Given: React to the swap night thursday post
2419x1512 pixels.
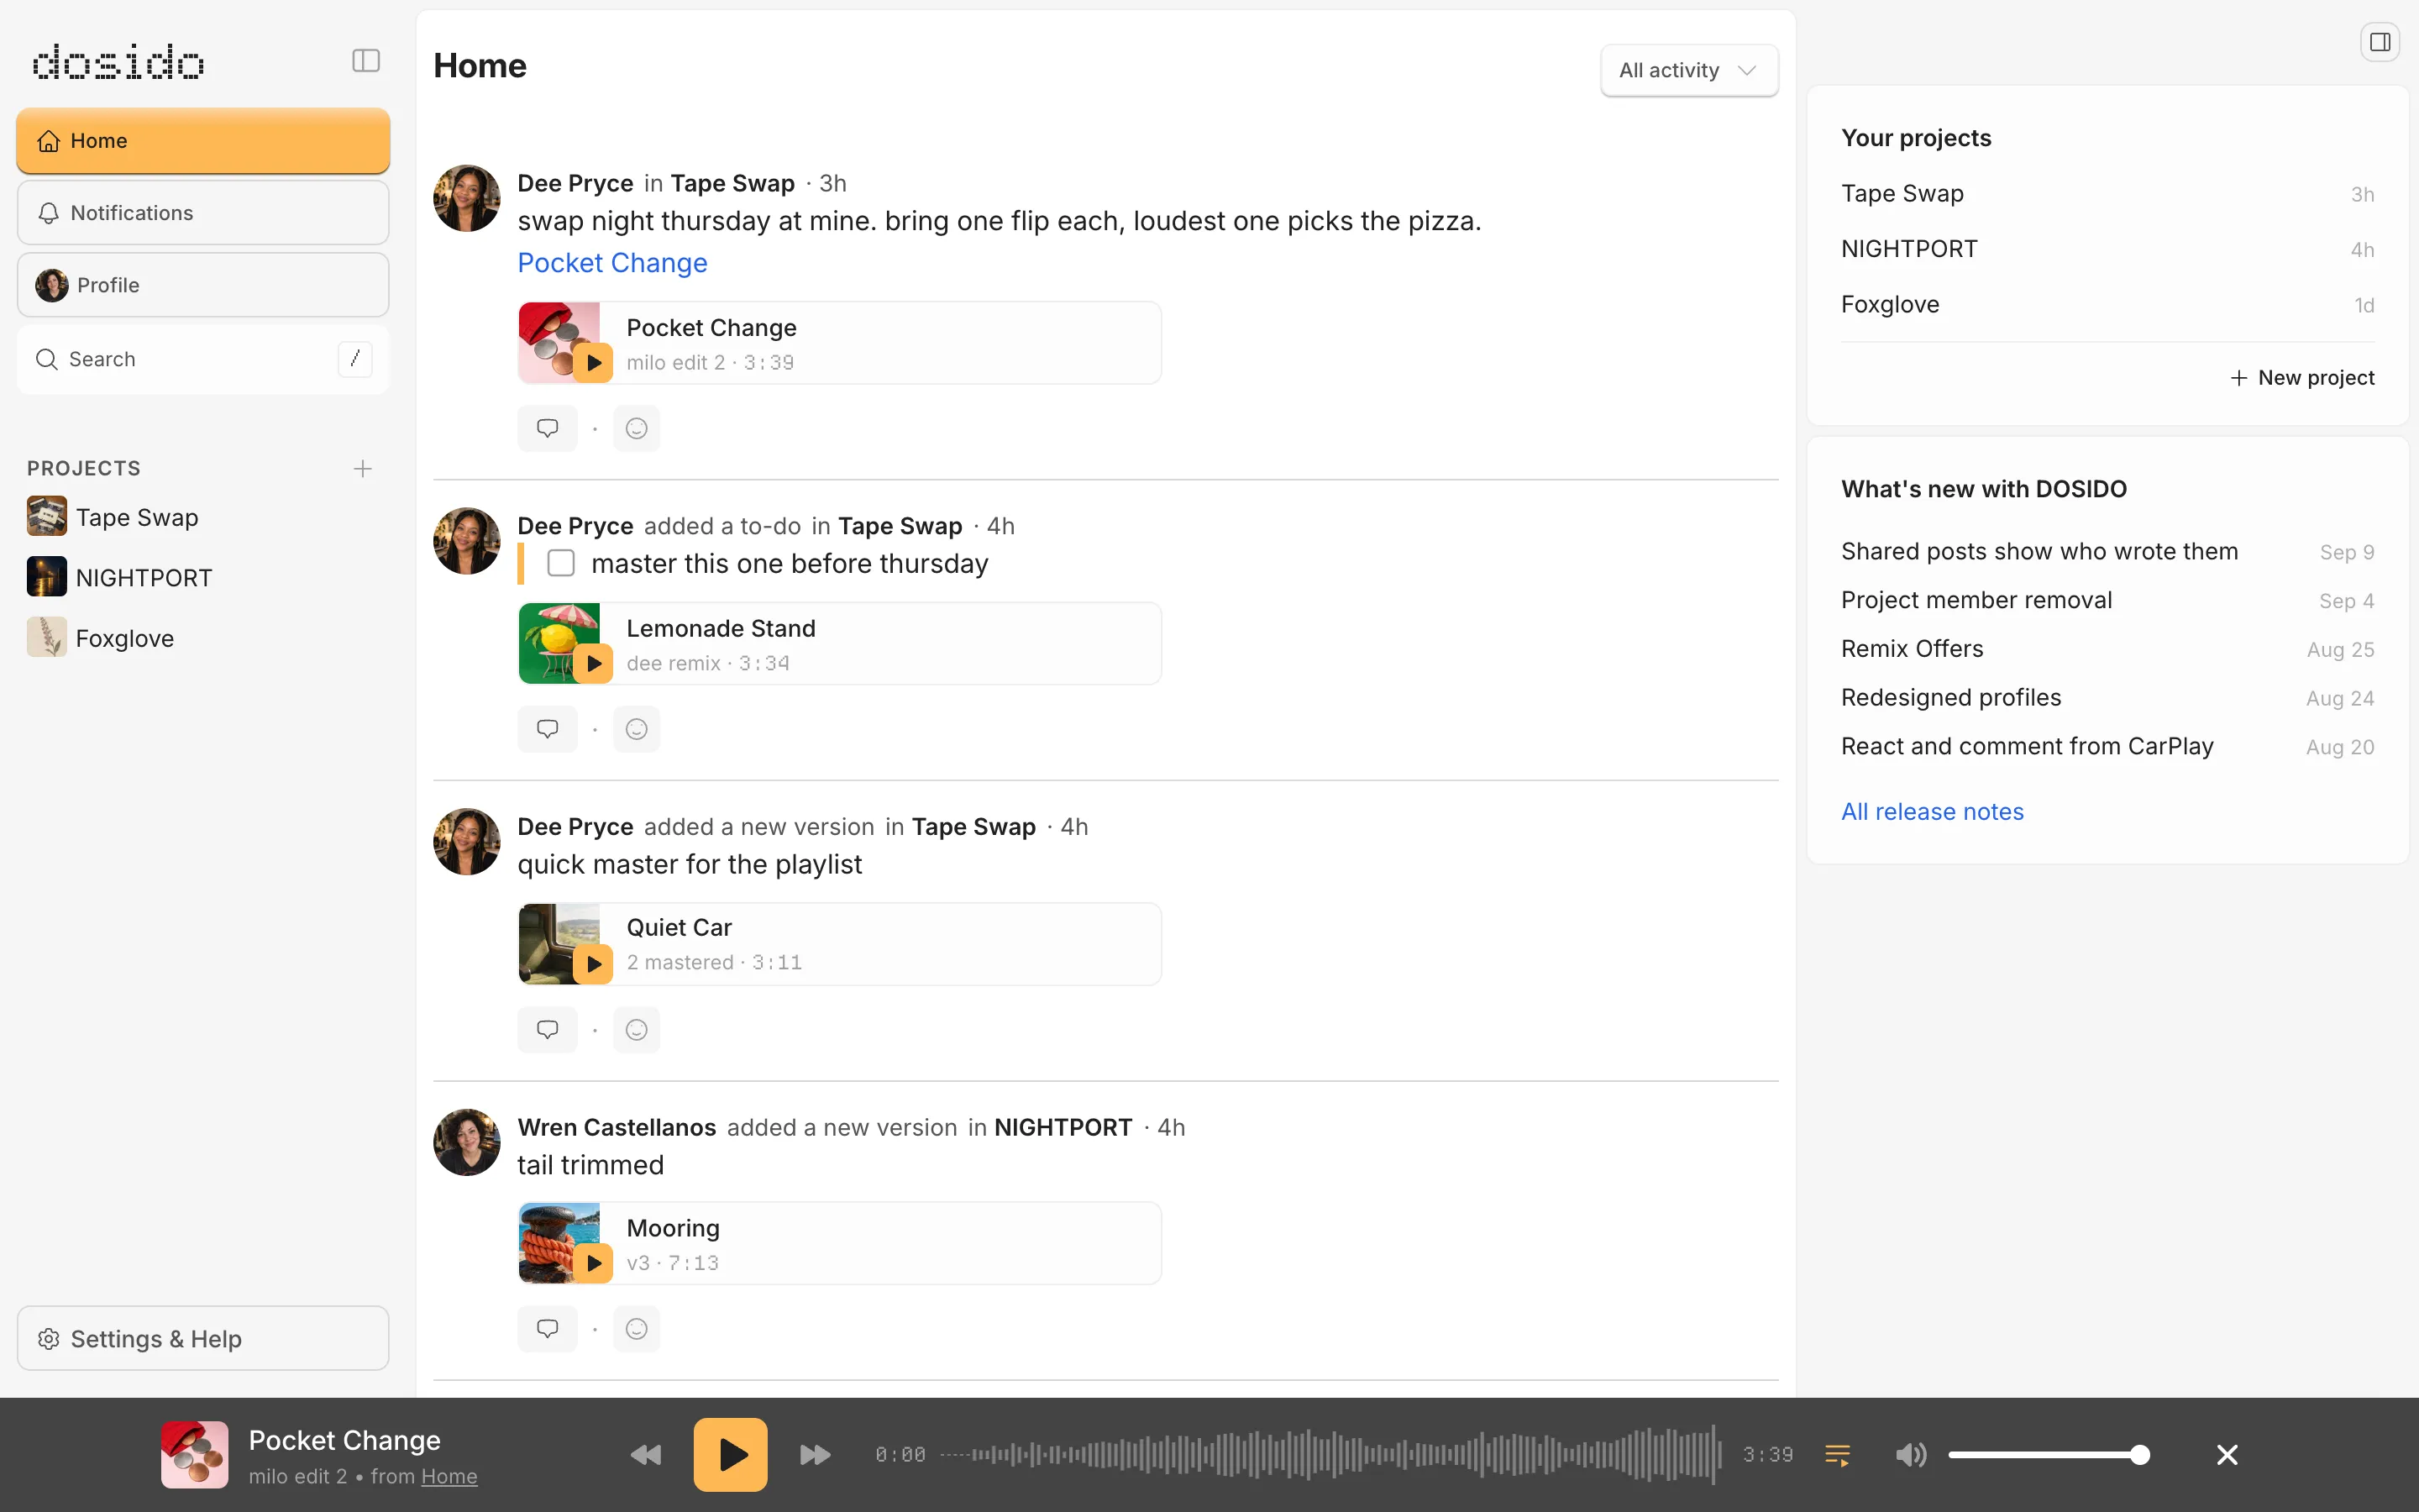Looking at the screenshot, I should click(x=637, y=428).
